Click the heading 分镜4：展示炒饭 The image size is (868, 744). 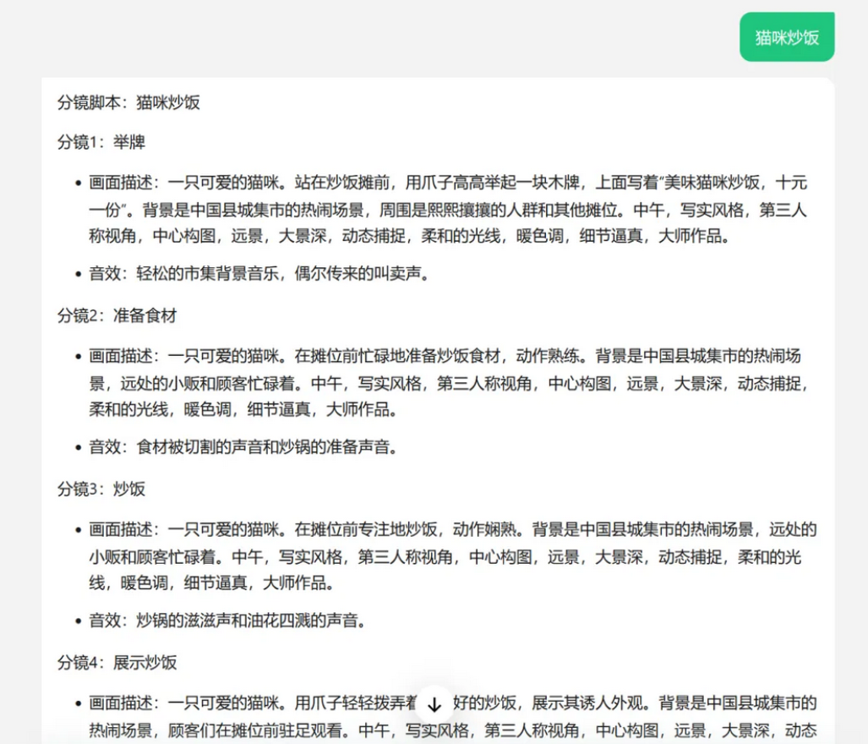pyautogui.click(x=117, y=662)
